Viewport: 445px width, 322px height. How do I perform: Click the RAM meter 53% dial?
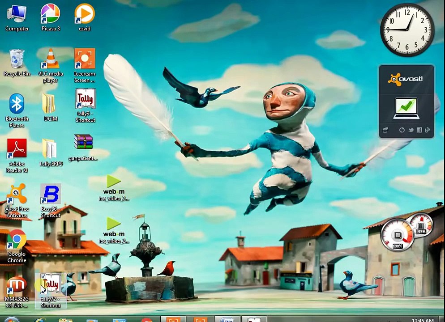tap(422, 225)
